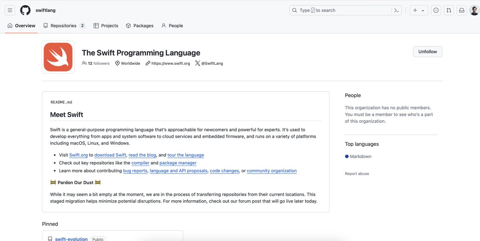Open pull requests via the merge icon
Viewport: 480px width, 241px height.
click(x=448, y=10)
